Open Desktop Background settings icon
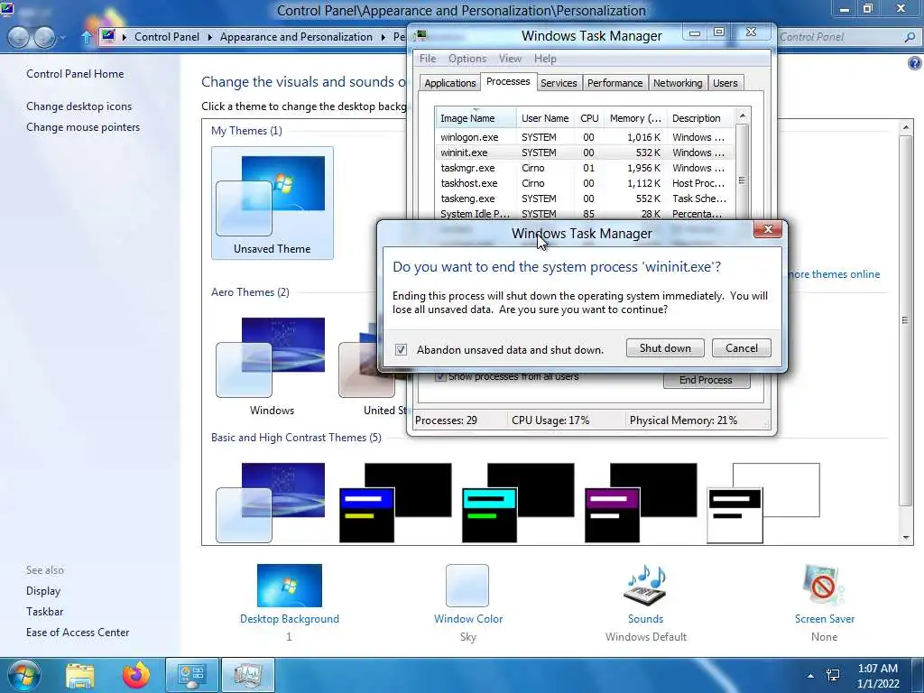Viewport: 924px width, 693px height. [290, 585]
